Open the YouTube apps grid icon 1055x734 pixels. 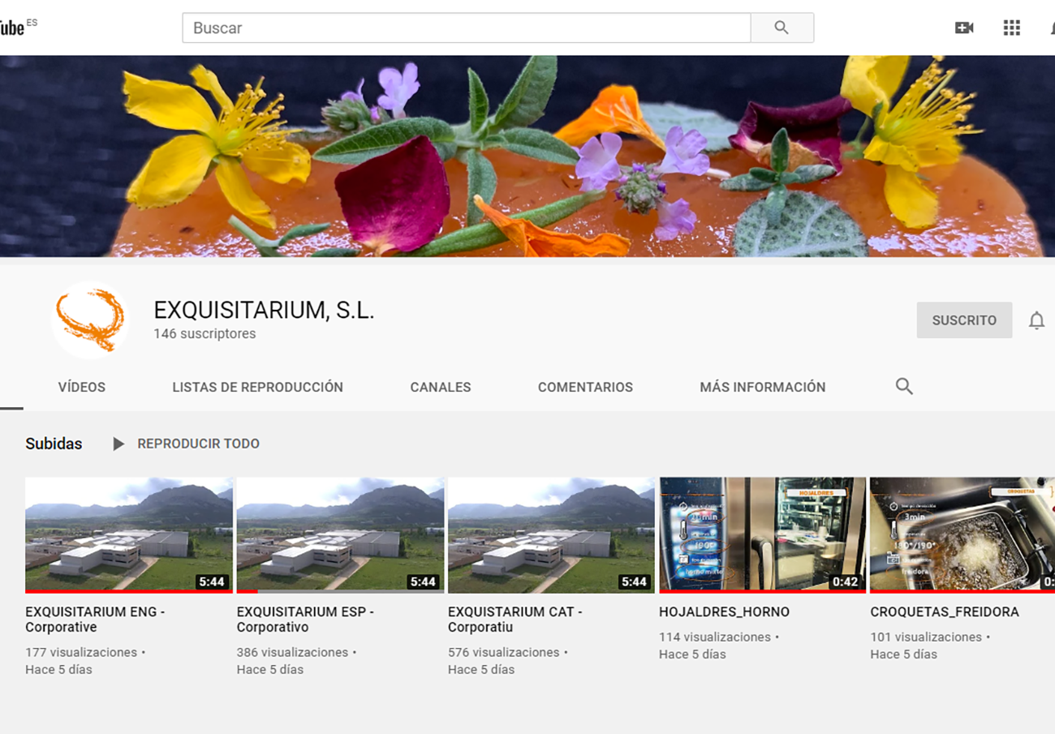click(x=1011, y=28)
